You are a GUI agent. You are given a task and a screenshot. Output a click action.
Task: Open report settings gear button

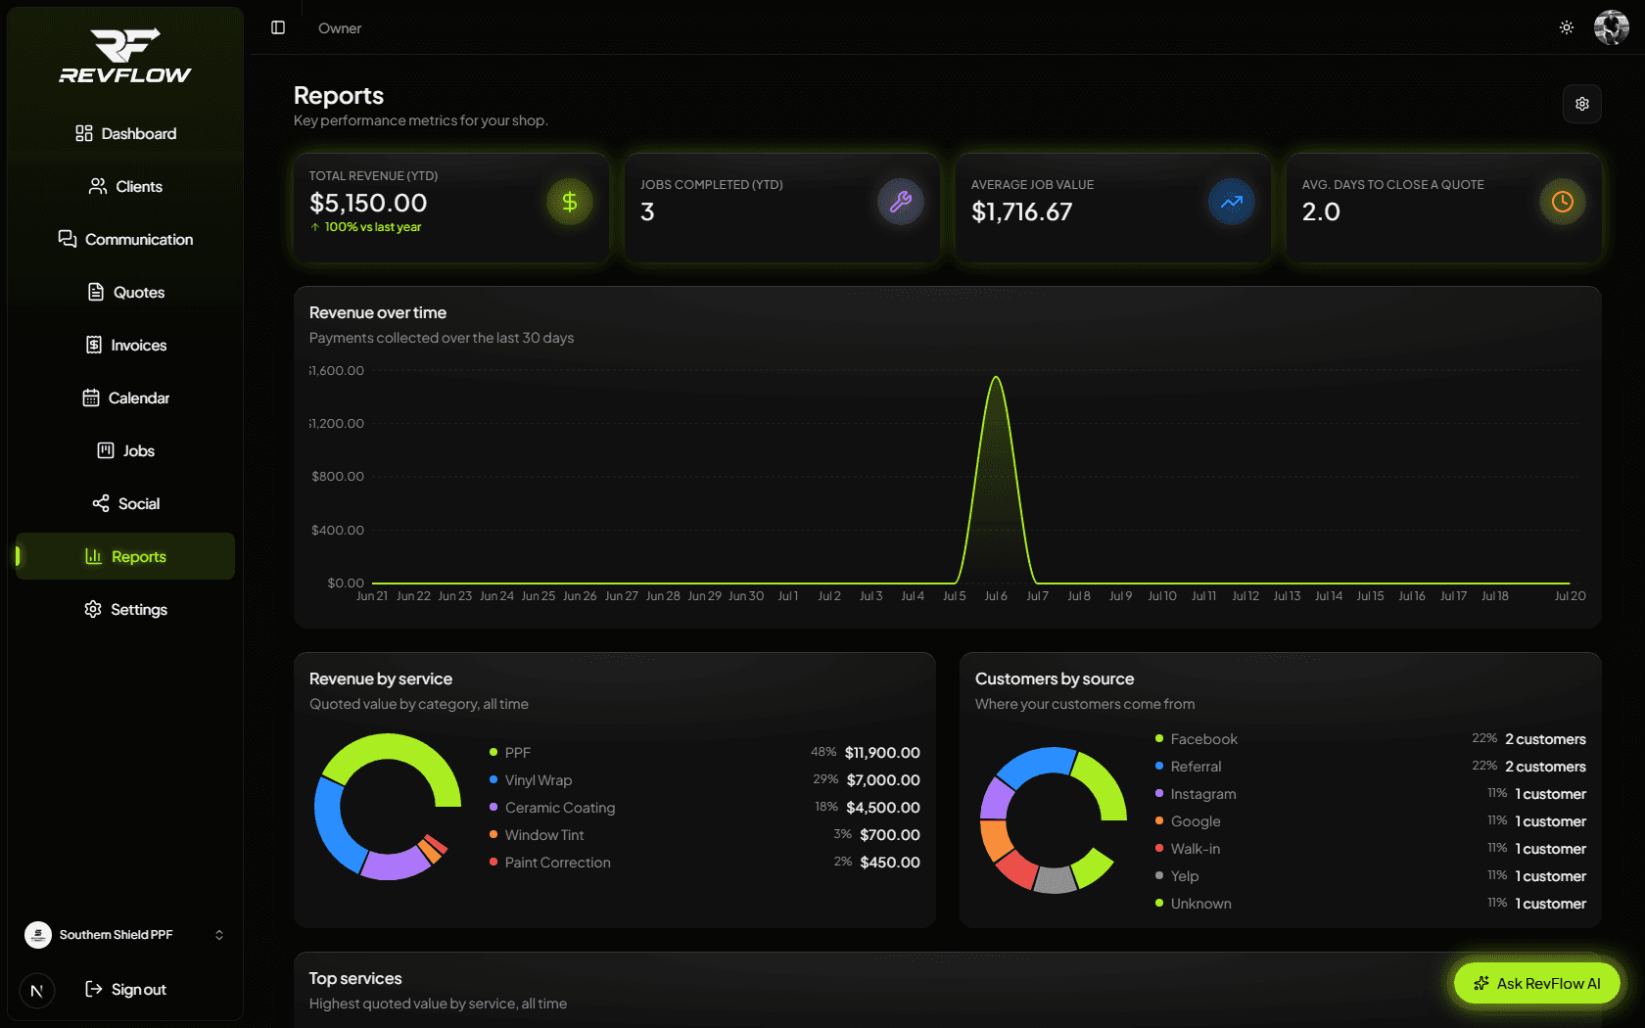pyautogui.click(x=1582, y=104)
